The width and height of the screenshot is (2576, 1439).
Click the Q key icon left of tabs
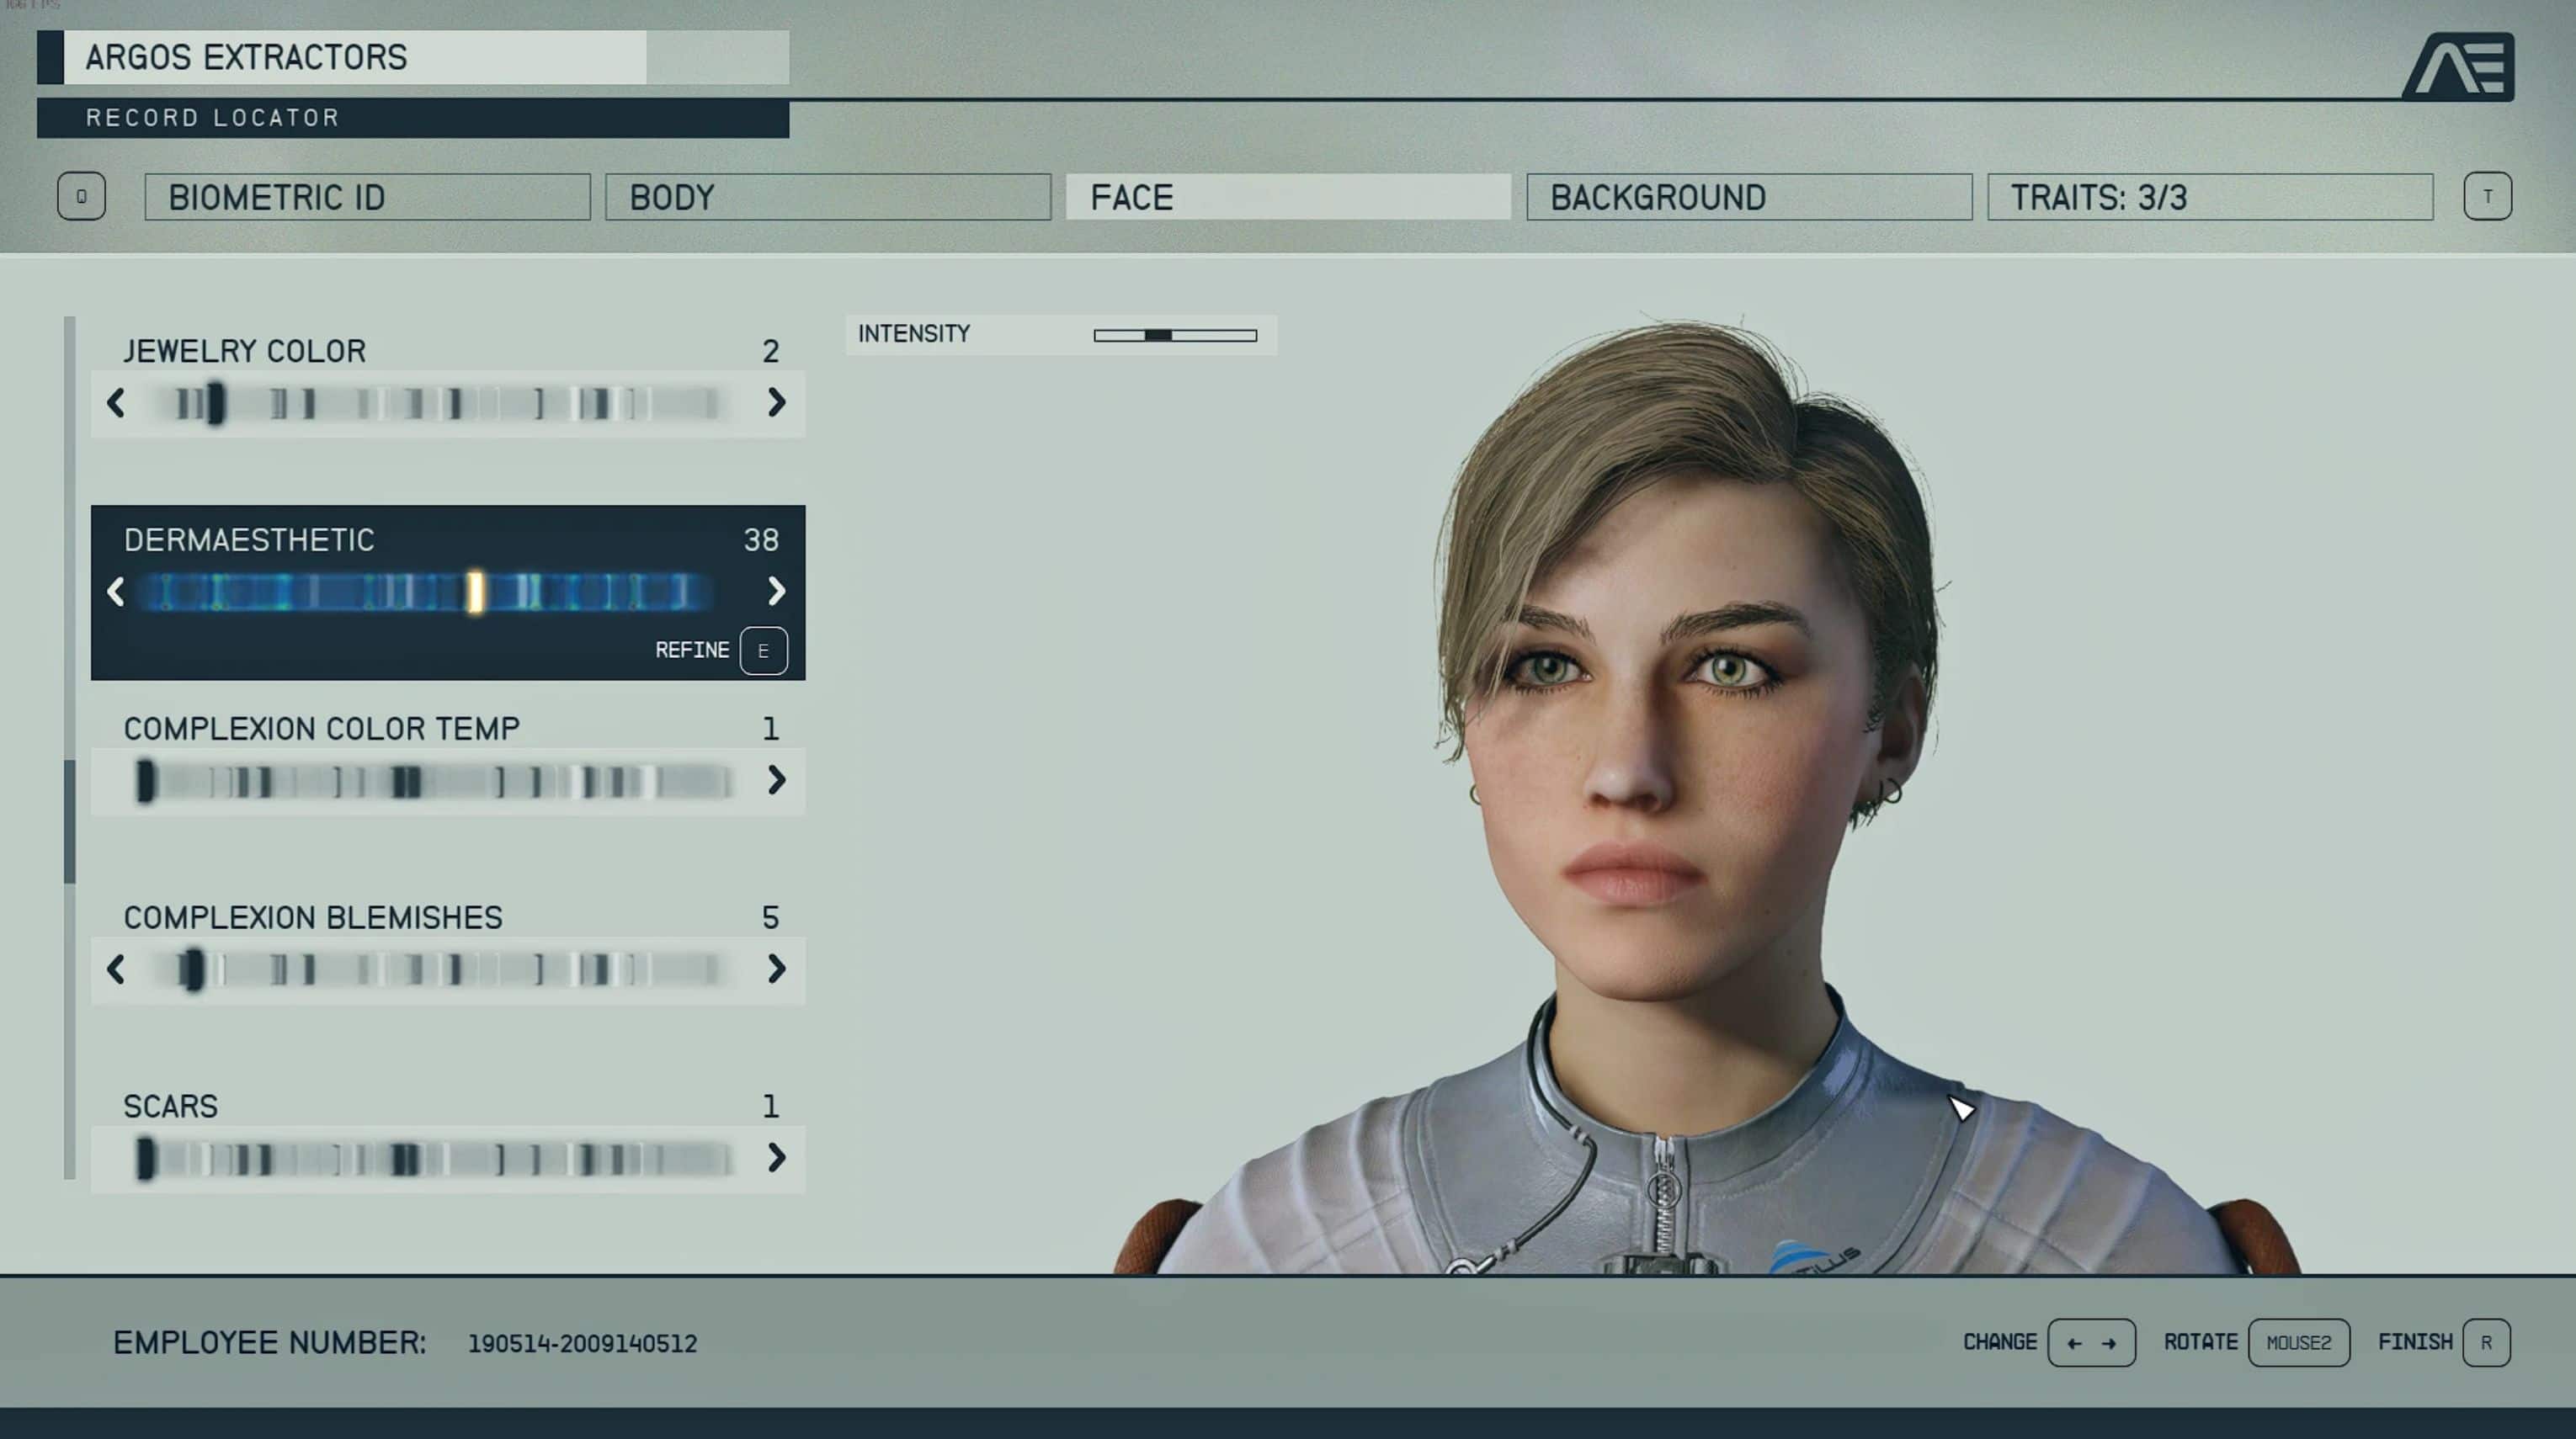pyautogui.click(x=81, y=196)
